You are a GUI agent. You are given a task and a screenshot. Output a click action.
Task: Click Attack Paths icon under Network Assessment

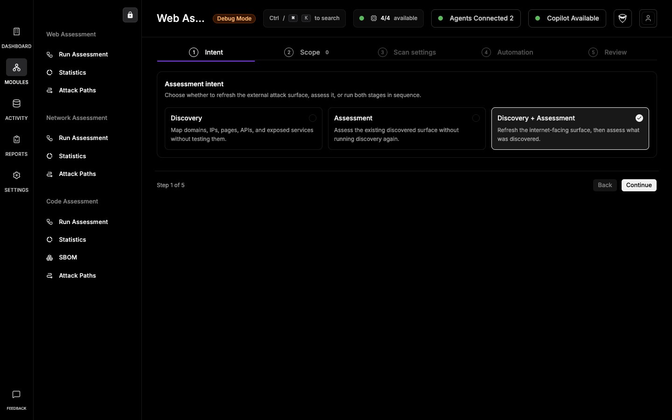click(x=49, y=174)
